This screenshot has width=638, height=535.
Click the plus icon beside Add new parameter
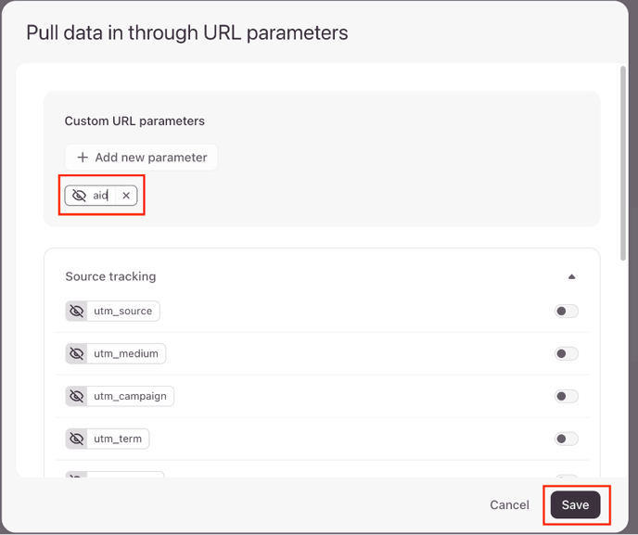83,157
